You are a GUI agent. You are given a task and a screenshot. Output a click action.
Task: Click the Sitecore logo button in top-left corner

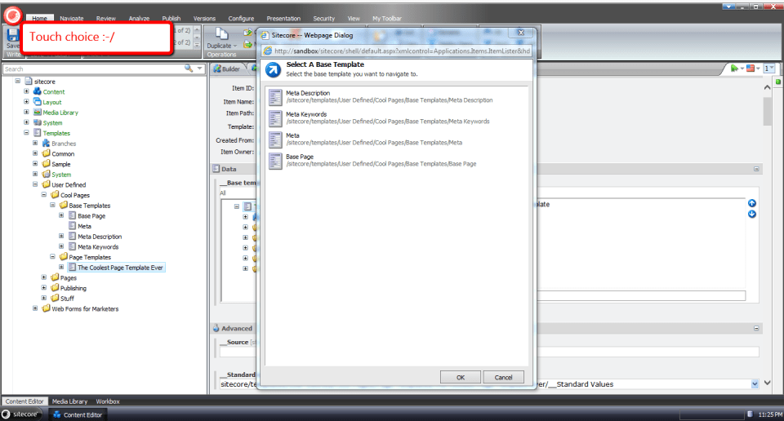point(12,16)
